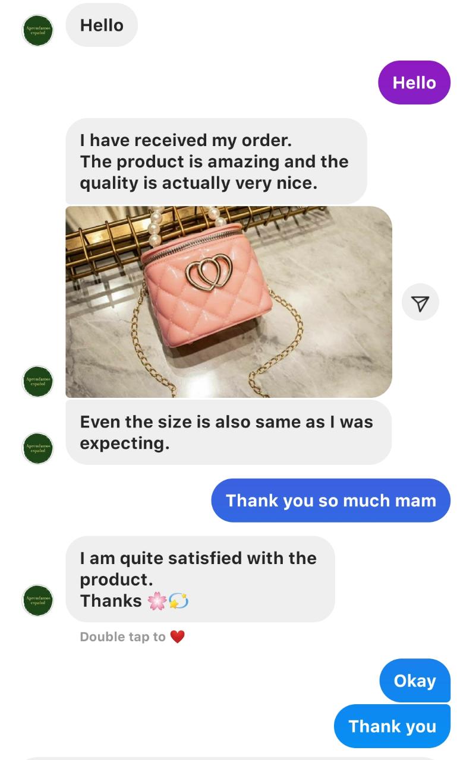This screenshot has height=760, width=460.
Task: Tap the 'Thank you so much mam' bubble
Action: 331,501
